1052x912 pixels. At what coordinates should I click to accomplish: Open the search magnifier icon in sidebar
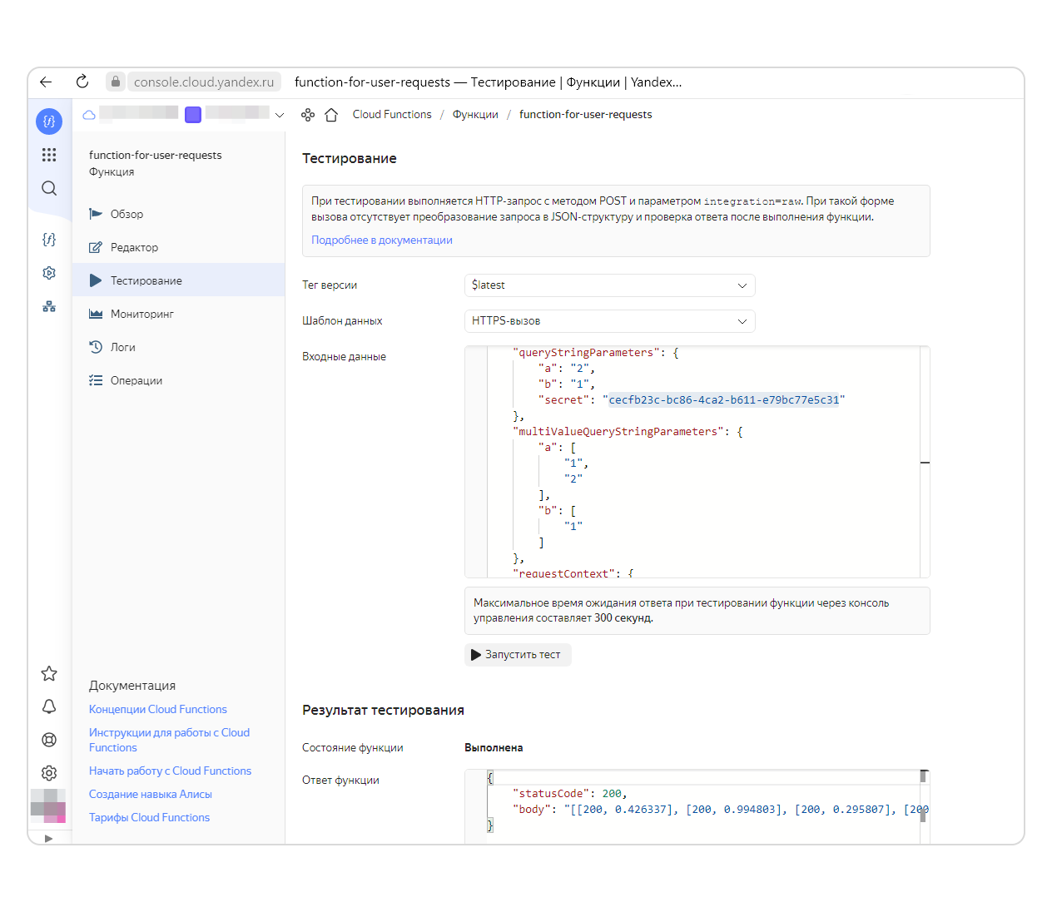tap(49, 188)
